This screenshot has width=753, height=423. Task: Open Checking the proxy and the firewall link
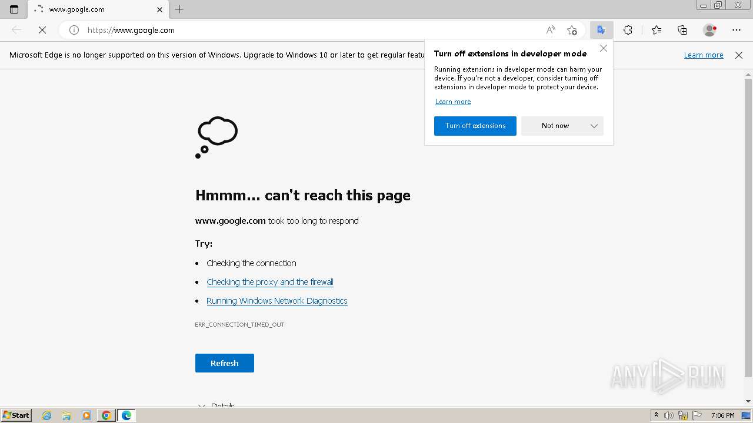pos(270,282)
